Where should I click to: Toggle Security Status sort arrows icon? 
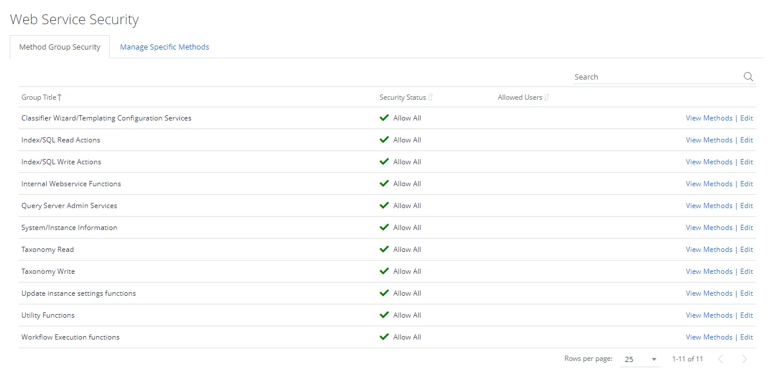pyautogui.click(x=430, y=97)
